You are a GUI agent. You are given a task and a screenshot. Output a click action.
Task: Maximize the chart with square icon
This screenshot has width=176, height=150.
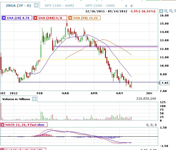coord(161,11)
